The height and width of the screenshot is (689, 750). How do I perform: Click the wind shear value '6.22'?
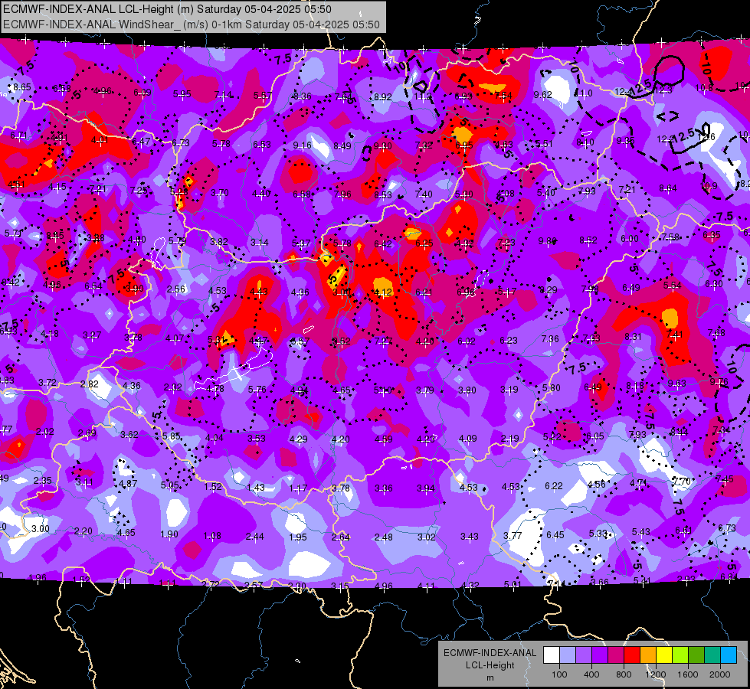pyautogui.click(x=553, y=486)
